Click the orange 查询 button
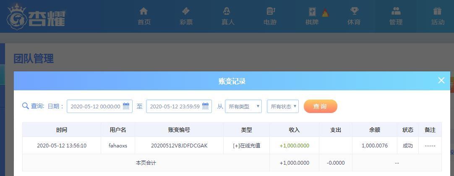Screen dimensions: 454x176 click(320, 106)
